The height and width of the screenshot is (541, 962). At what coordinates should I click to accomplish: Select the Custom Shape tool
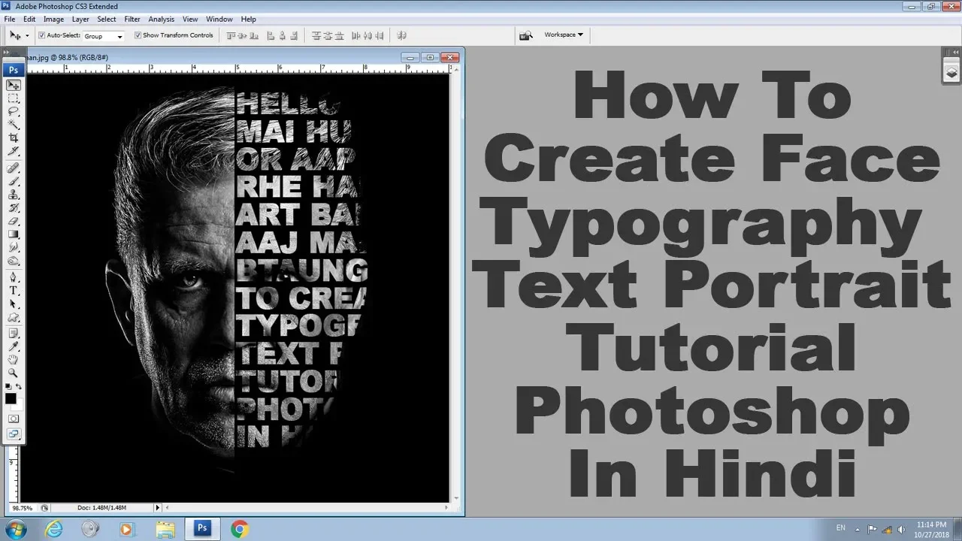point(14,318)
